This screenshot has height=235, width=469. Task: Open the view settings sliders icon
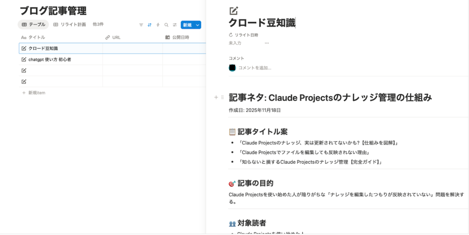click(x=175, y=25)
